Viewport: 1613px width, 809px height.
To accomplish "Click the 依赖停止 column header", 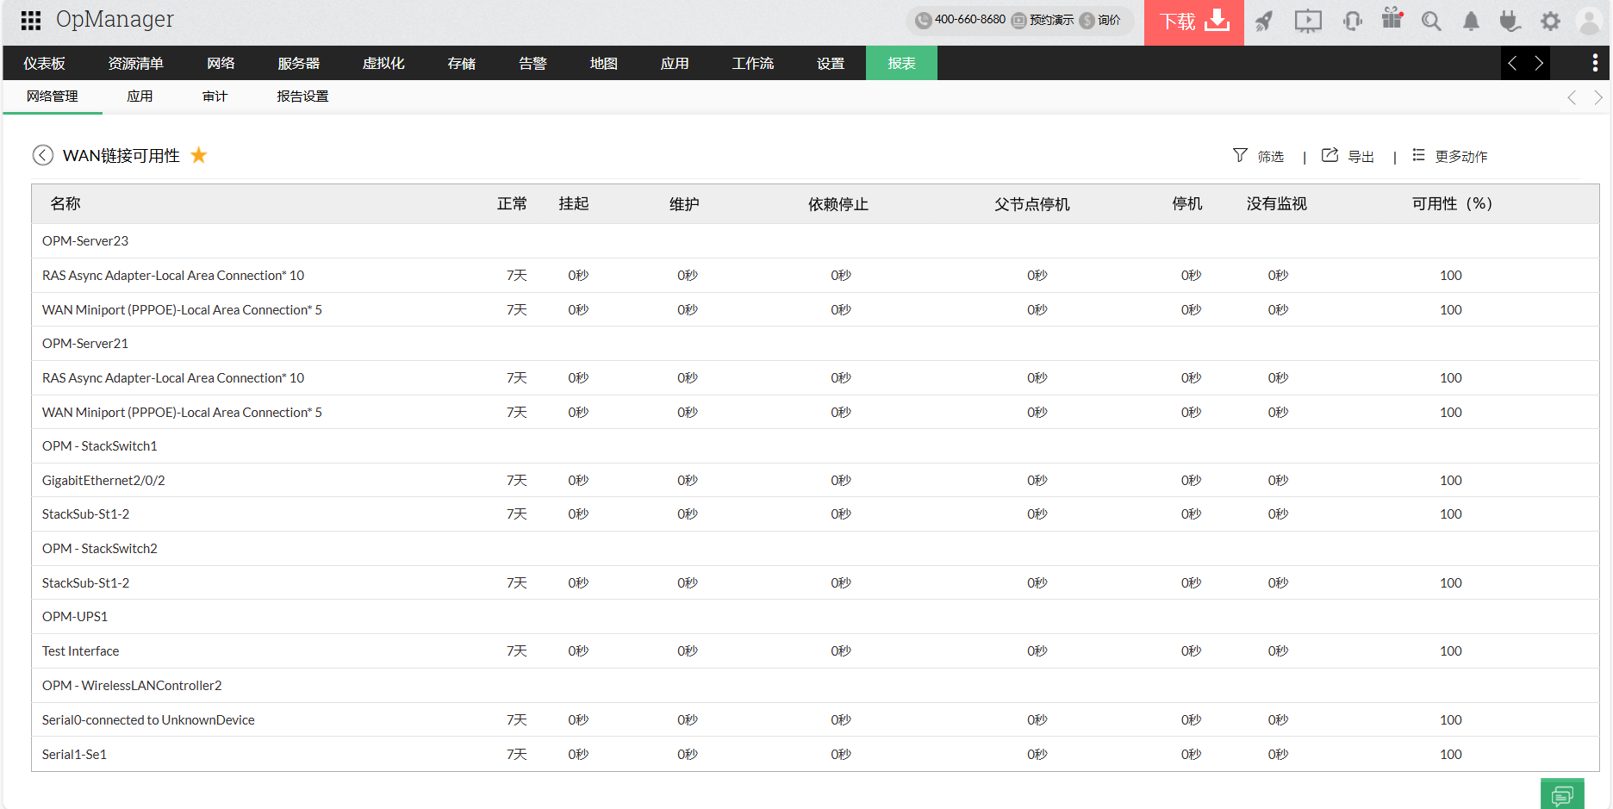I will coord(838,203).
